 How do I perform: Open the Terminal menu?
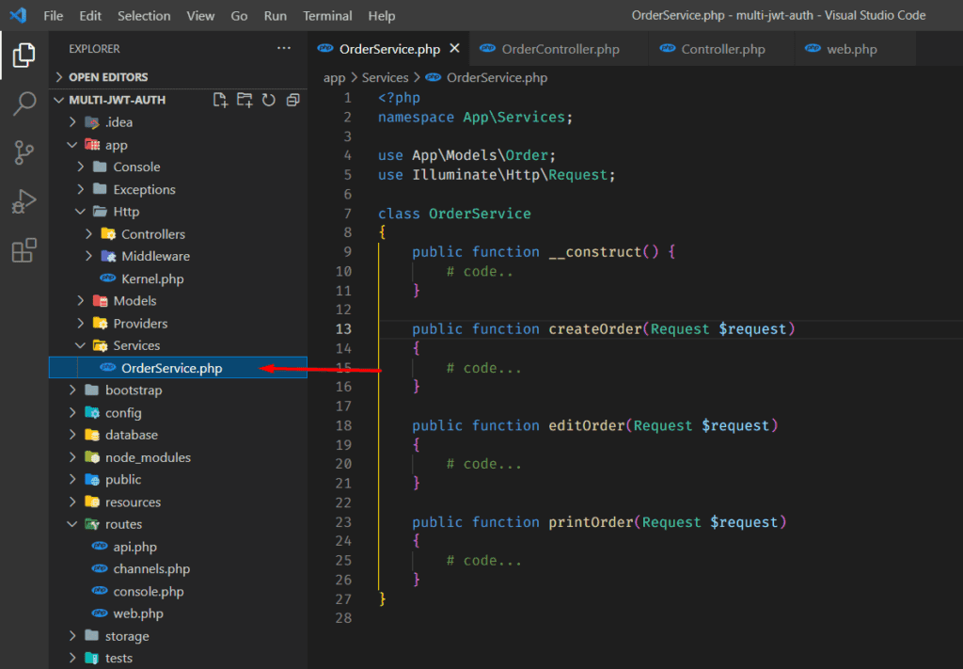[x=327, y=16]
